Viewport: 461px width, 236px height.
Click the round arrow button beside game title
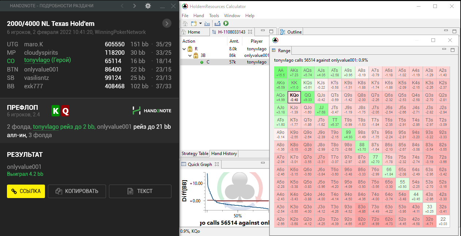pyautogui.click(x=167, y=24)
